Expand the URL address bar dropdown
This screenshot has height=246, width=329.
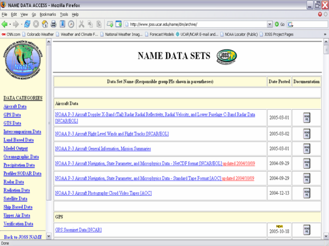click(x=269, y=24)
